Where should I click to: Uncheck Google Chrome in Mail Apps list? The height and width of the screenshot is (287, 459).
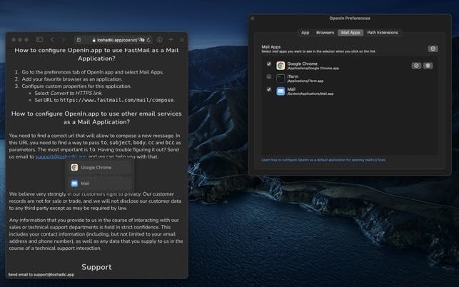[268, 64]
